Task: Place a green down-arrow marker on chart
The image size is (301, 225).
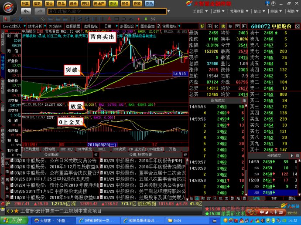Action: (x=146, y=19)
